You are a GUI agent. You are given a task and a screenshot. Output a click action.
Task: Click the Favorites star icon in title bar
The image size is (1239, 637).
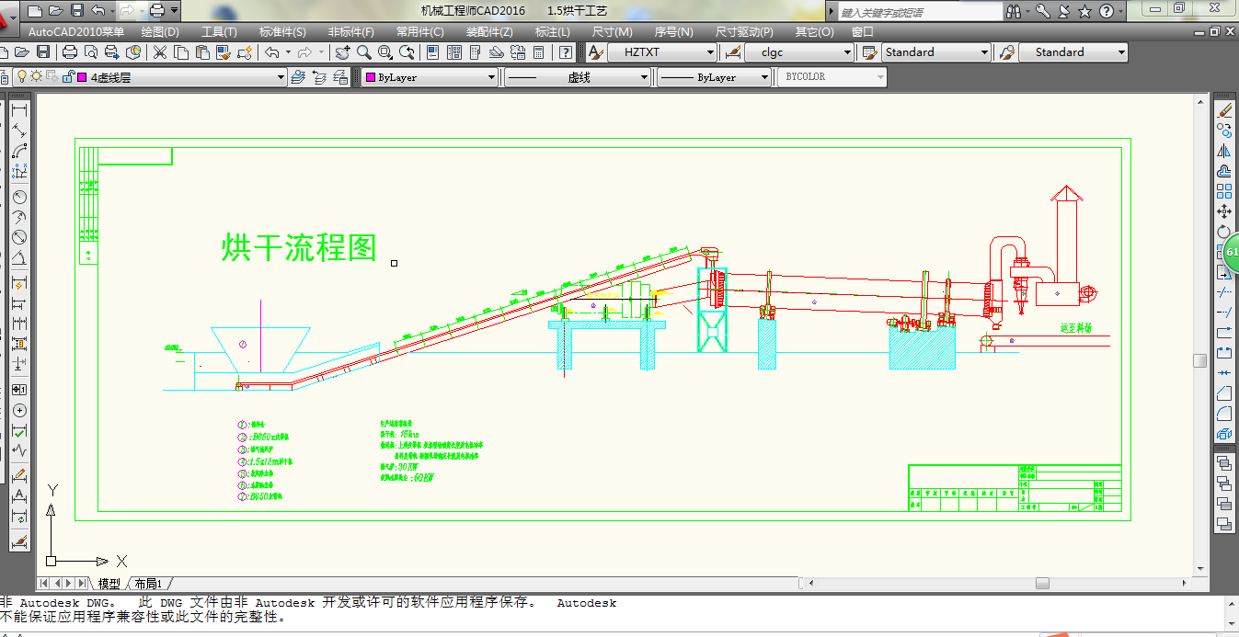tap(1084, 11)
